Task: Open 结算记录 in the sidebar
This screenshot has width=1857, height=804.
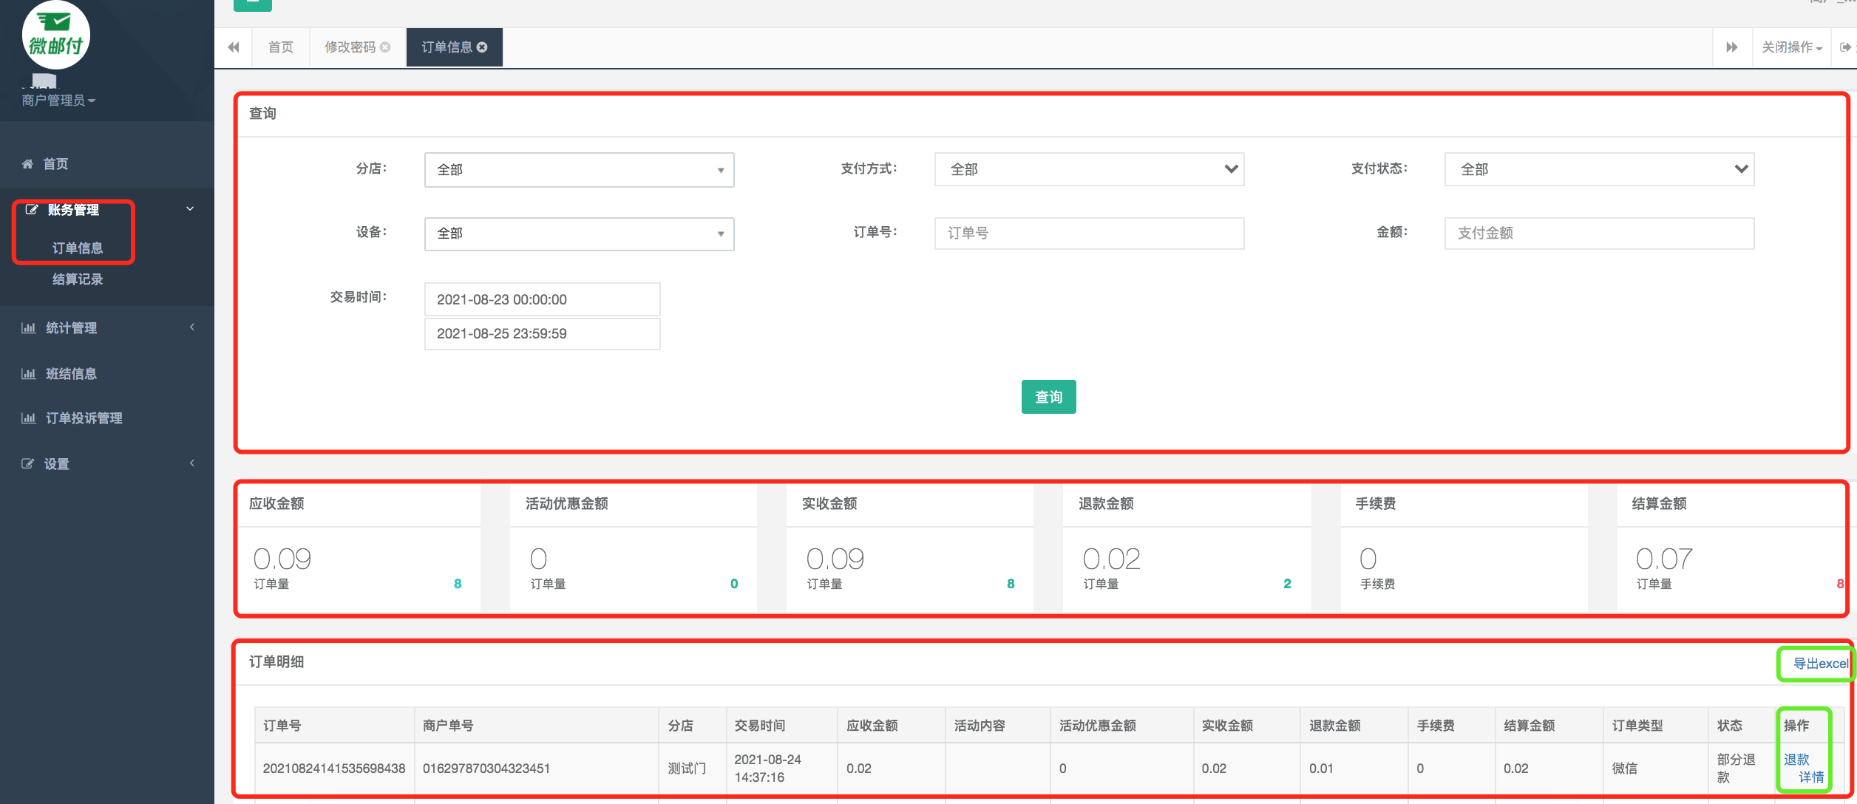Action: [77, 279]
